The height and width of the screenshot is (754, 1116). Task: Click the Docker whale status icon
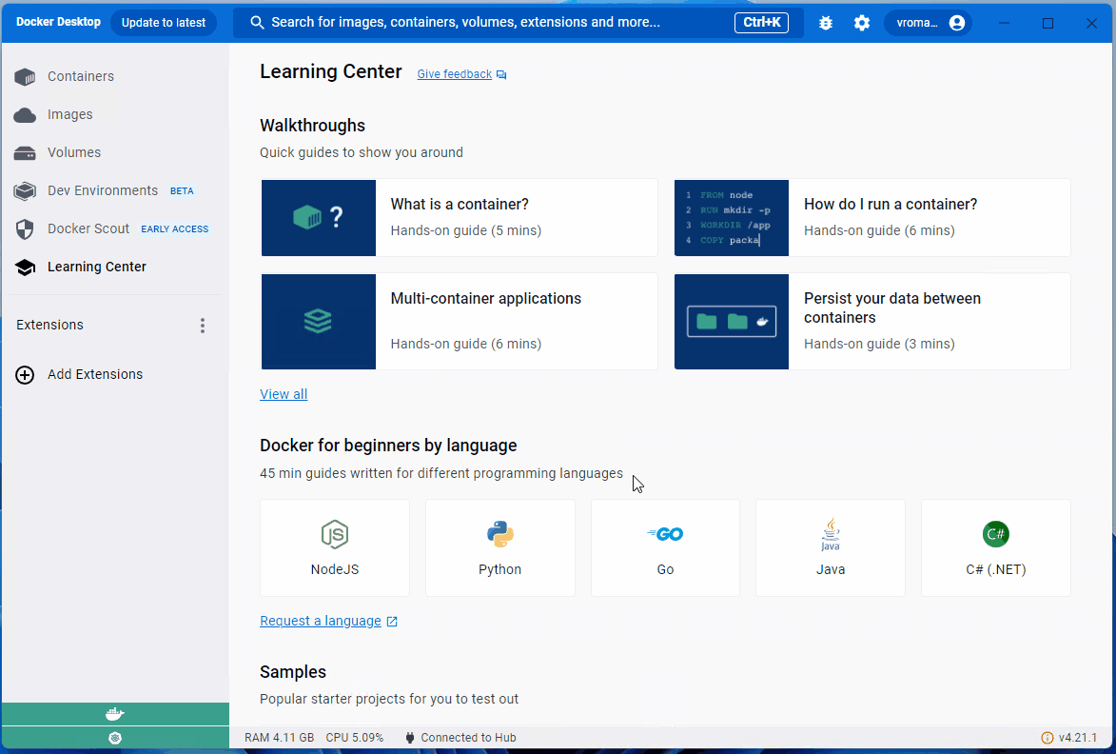tap(114, 714)
